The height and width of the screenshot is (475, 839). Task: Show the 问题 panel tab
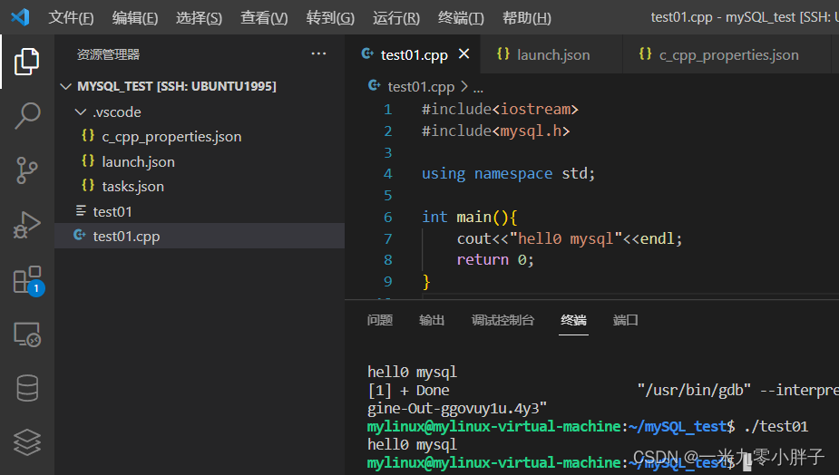click(x=380, y=320)
